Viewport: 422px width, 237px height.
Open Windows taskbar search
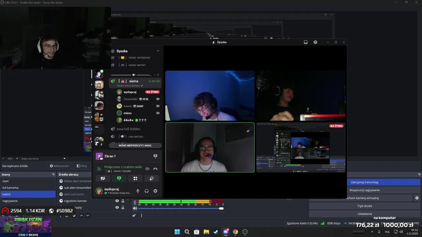pos(187,232)
